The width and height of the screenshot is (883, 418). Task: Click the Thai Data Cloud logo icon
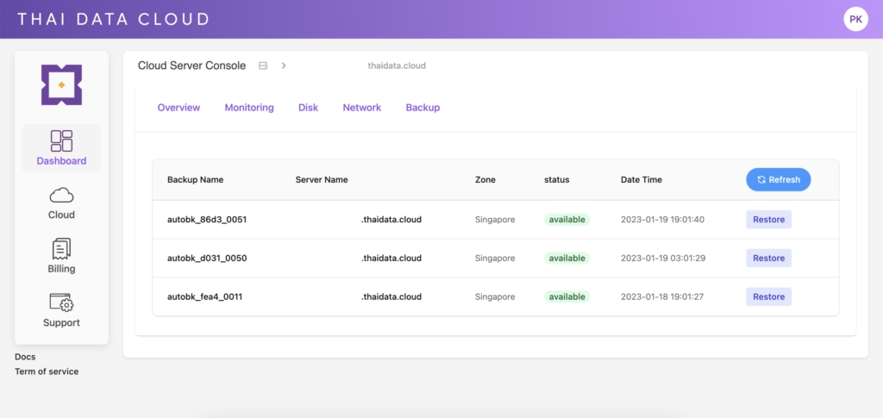[x=61, y=84]
